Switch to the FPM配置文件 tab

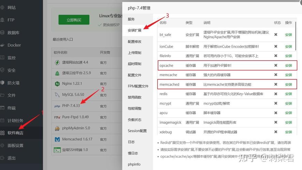[138, 86]
